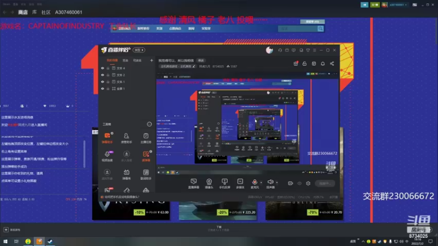Click the user avatar in 直播伴侣 title bar
The width and height of the screenshot is (438, 246).
click(x=269, y=50)
